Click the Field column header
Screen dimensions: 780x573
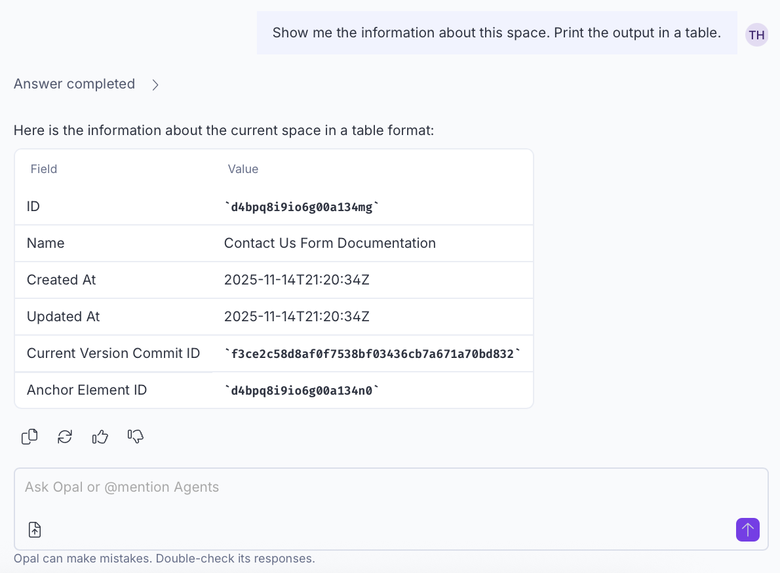coord(44,169)
